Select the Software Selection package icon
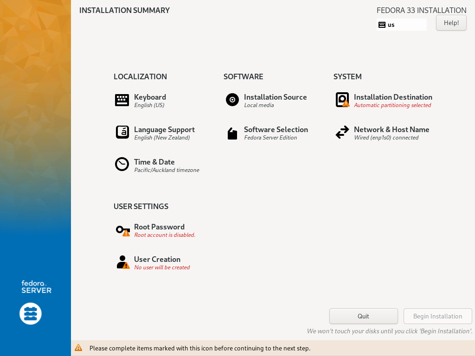The width and height of the screenshot is (475, 356). pyautogui.click(x=232, y=133)
